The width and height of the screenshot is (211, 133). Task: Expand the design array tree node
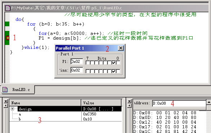pyautogui.click(x=12, y=109)
